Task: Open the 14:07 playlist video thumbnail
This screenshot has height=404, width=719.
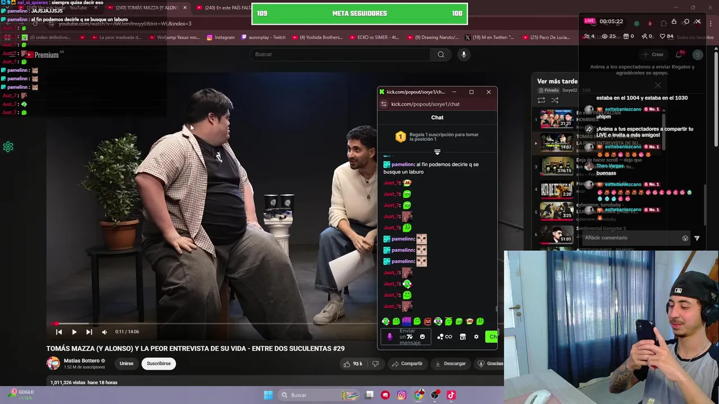Action: click(x=557, y=143)
